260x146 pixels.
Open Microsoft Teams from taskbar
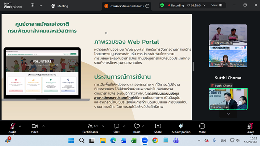[x=176, y=141]
